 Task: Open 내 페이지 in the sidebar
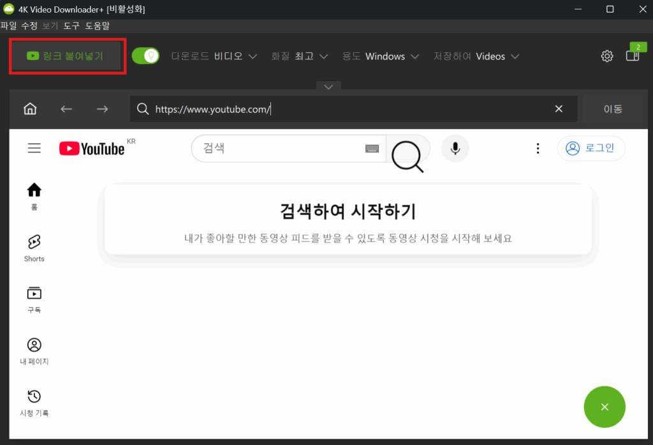34,351
